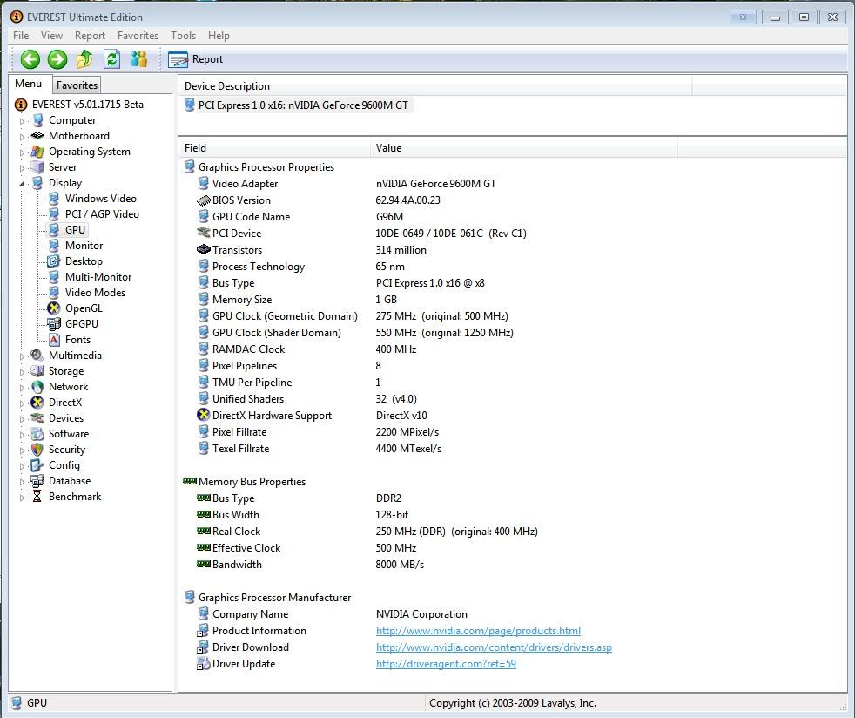855x718 pixels.
Task: Click the Devices icon in the tree
Action: tap(37, 418)
